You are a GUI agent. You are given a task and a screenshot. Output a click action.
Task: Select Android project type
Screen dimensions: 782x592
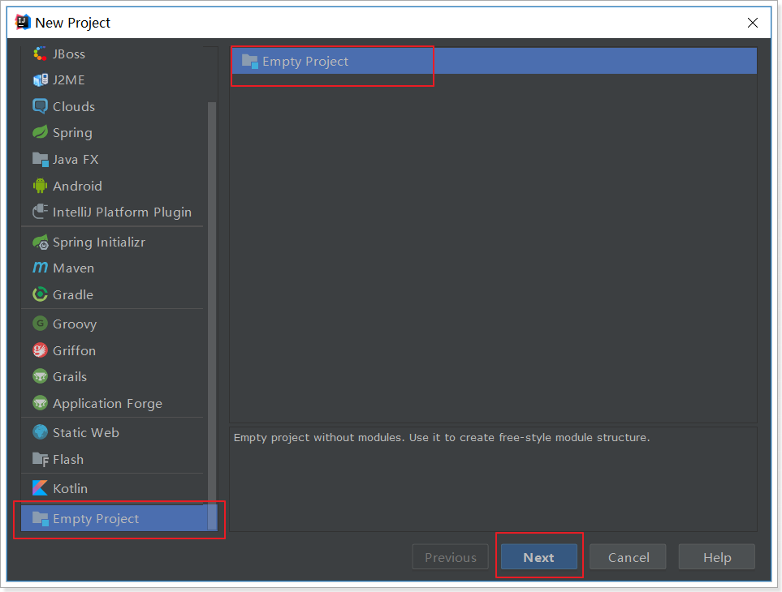114,186
